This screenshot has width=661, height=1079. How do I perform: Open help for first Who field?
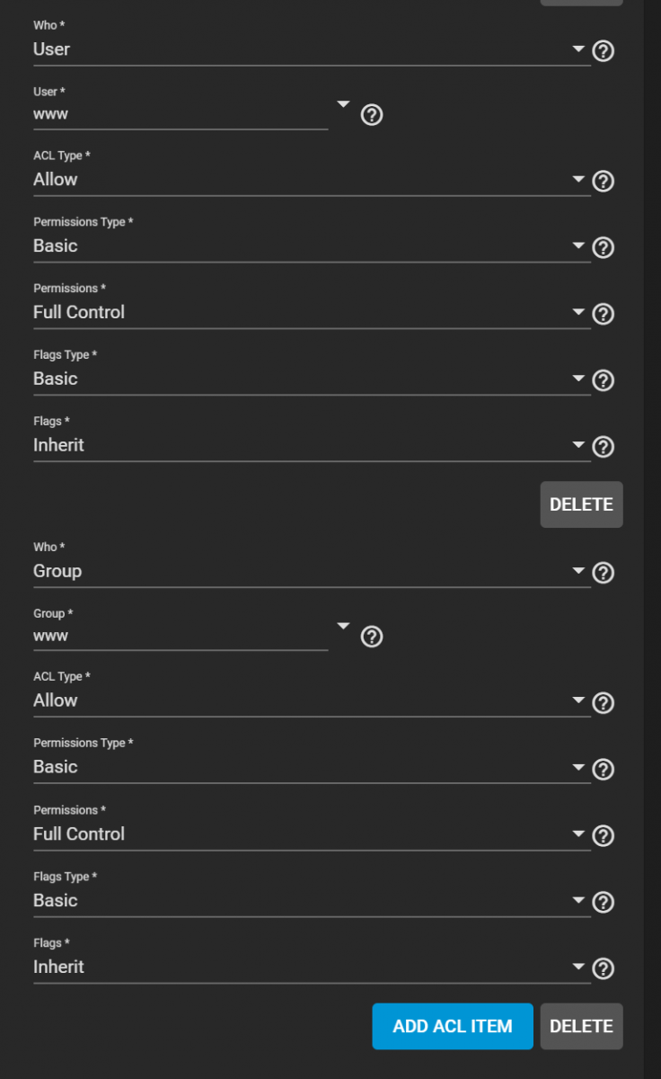pyautogui.click(x=604, y=50)
